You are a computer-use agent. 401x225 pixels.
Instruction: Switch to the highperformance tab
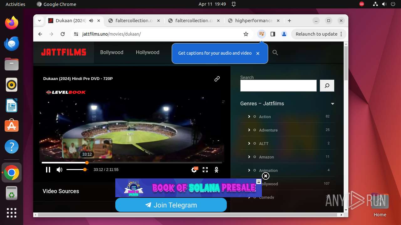coord(254,21)
